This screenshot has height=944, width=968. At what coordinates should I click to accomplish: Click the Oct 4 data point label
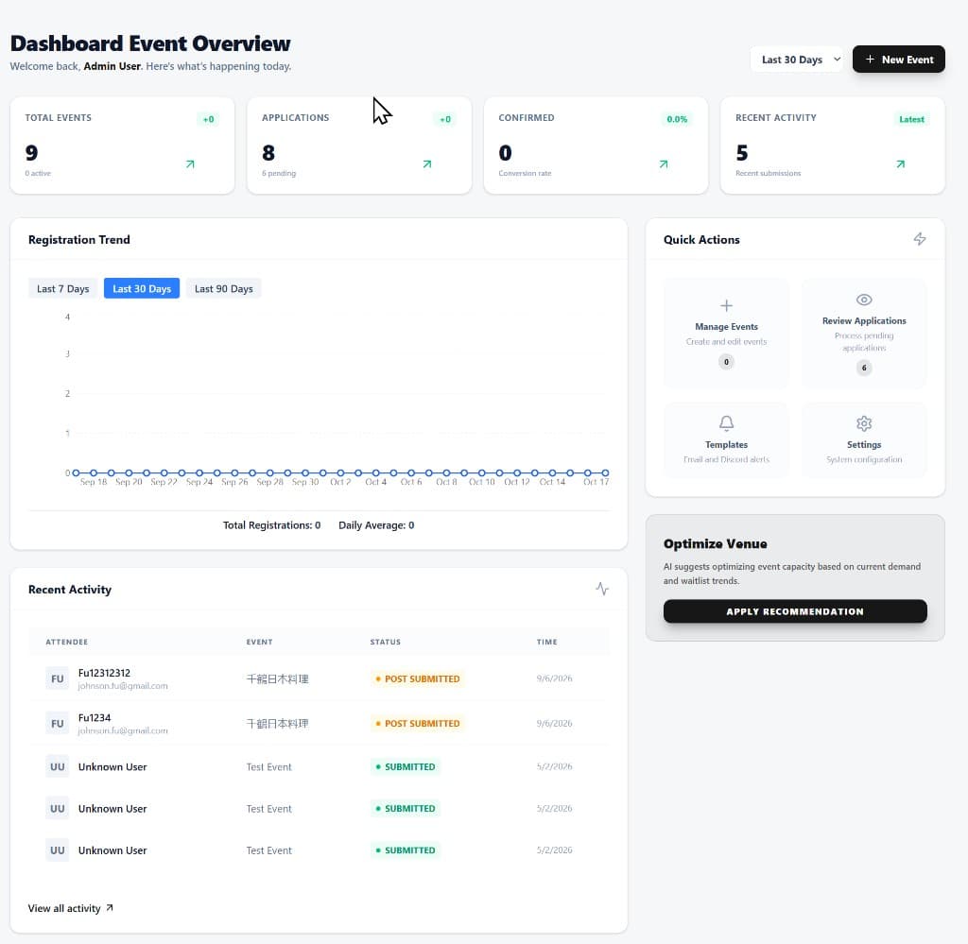click(x=376, y=482)
